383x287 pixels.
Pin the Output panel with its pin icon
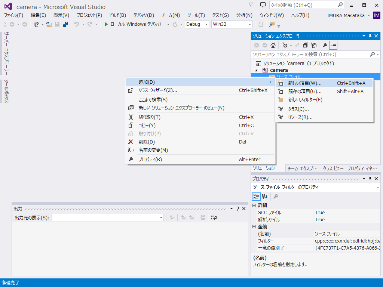[x=238, y=209]
